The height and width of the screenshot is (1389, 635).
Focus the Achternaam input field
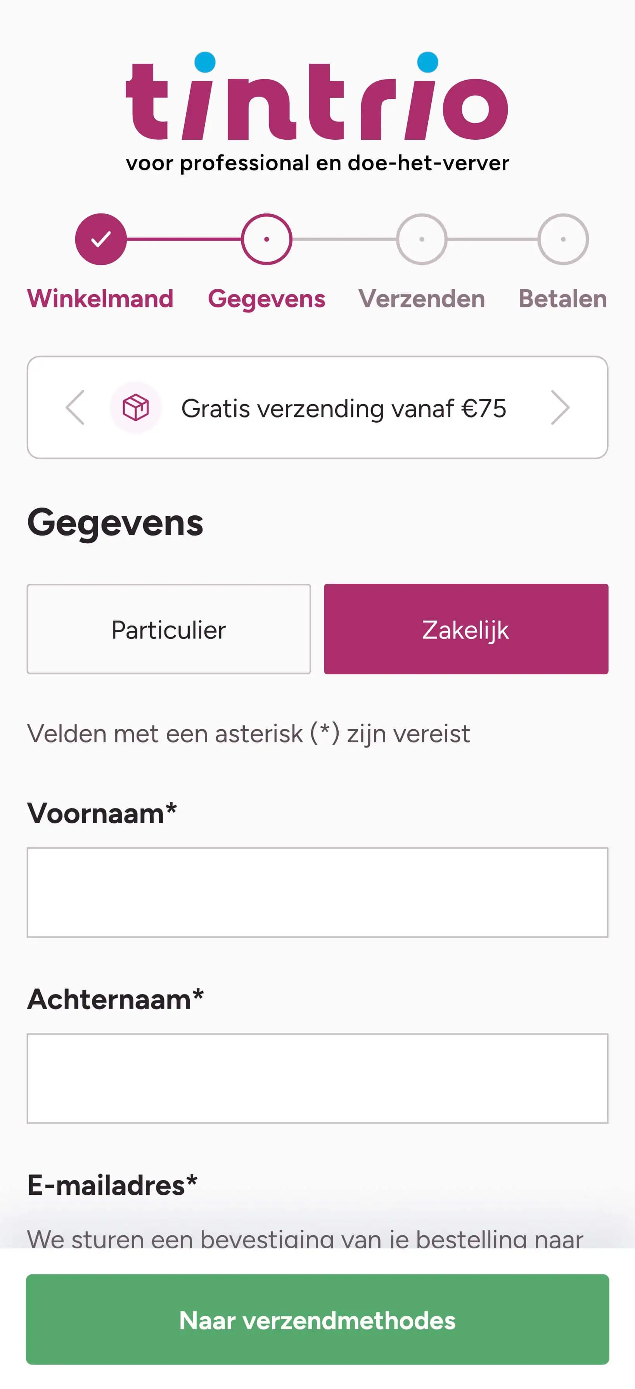point(317,1079)
